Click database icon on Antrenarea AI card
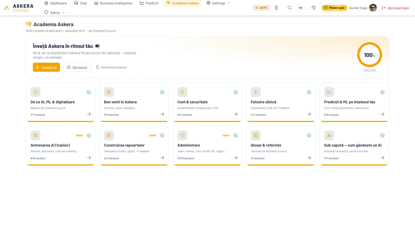This screenshot has height=246, width=415. coord(36,135)
